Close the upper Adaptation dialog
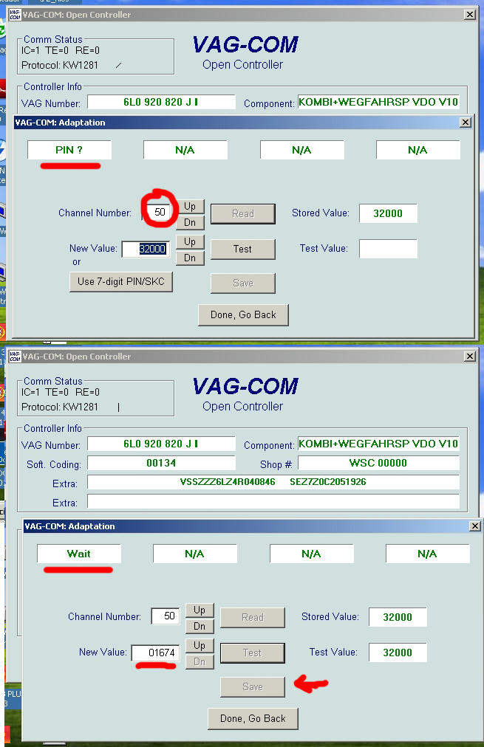484x747 pixels. click(x=466, y=123)
